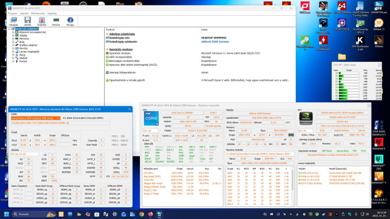Screen dimensions: 390x219
Task: Expand the Lemez meghajtók tree node
Action: (13, 52)
